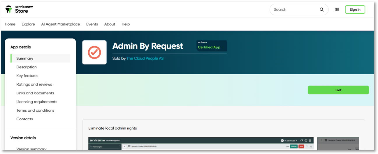Open The Cloud People AS seller link
This screenshot has height=154, width=378.
click(145, 58)
